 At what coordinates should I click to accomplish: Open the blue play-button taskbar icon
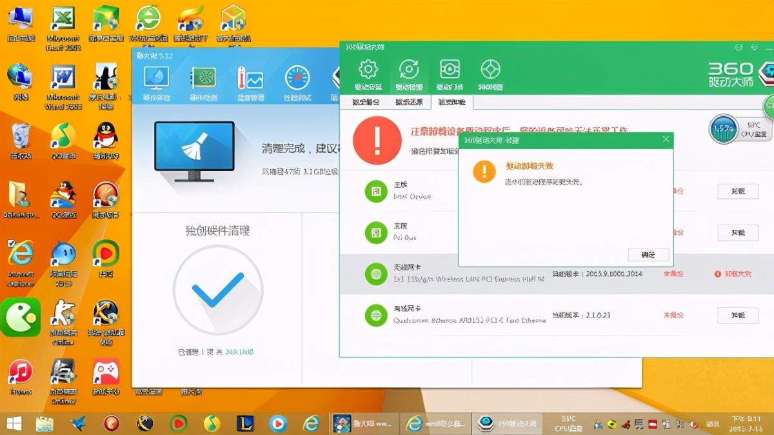click(278, 423)
